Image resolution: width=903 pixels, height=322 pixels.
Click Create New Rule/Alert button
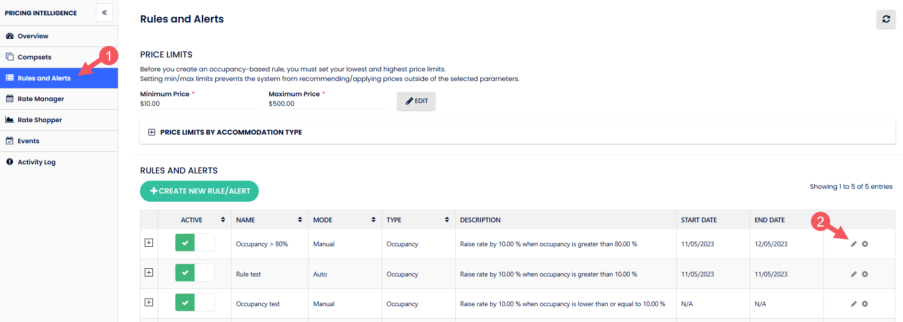[199, 191]
